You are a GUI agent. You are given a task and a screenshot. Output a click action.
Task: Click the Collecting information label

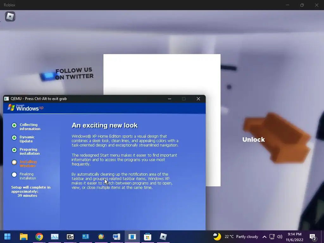point(30,127)
